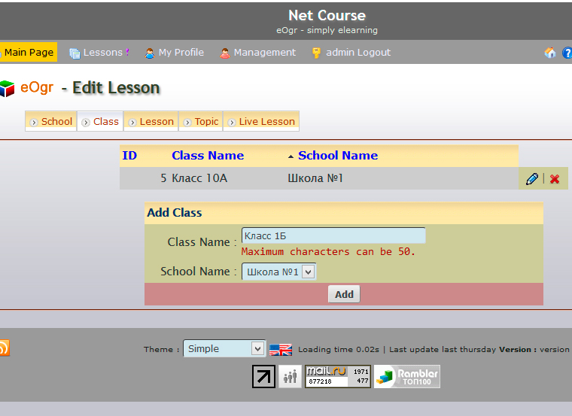Sort the table by Class Name header
This screenshot has width=572, height=416.
pos(208,156)
